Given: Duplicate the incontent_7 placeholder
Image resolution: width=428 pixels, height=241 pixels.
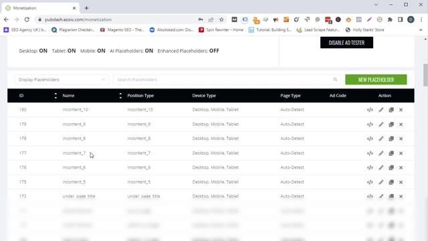Looking at the screenshot, I should tap(391, 153).
